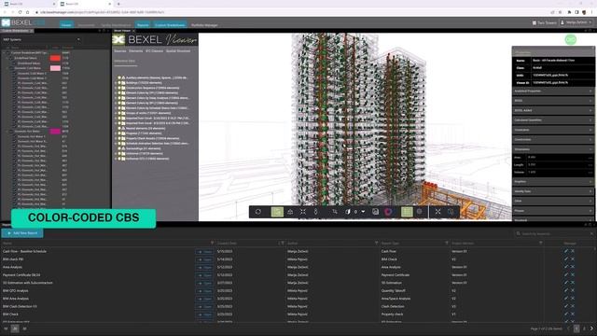The image size is (597, 336).
Task: Expand the Calculated Quantities section
Action: [x=553, y=120]
